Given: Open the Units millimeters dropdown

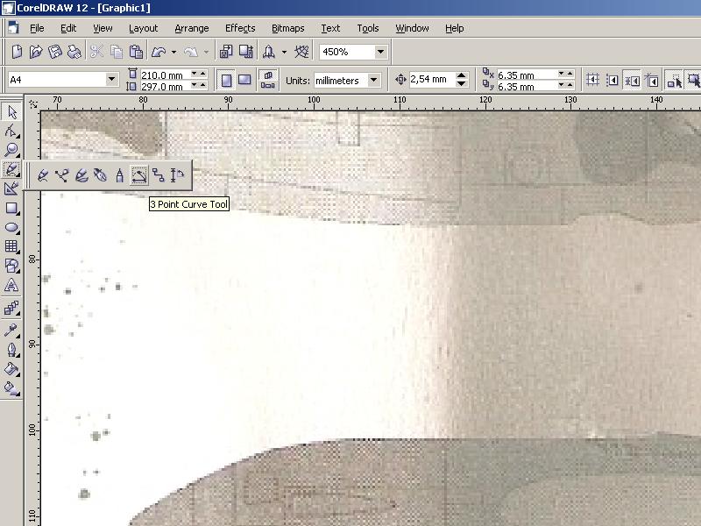Looking at the screenshot, I should (x=374, y=80).
